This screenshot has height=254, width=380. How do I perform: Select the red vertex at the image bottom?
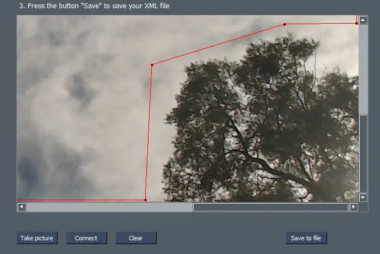145,200
